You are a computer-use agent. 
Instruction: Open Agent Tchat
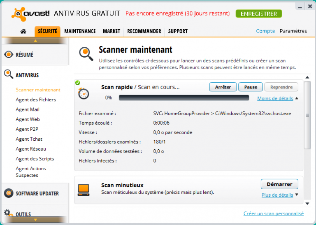coord(29,139)
